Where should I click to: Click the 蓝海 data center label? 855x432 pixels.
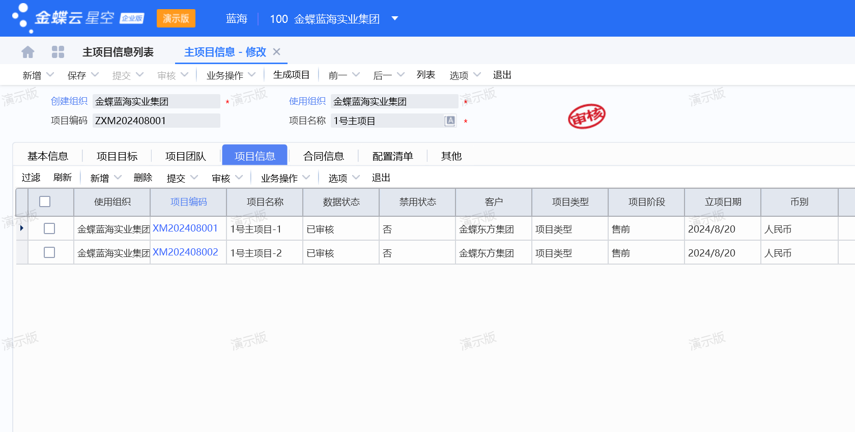coord(237,19)
